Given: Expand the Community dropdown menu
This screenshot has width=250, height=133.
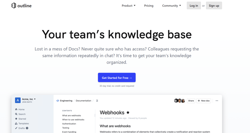Looking at the screenshot, I should tap(172, 6).
